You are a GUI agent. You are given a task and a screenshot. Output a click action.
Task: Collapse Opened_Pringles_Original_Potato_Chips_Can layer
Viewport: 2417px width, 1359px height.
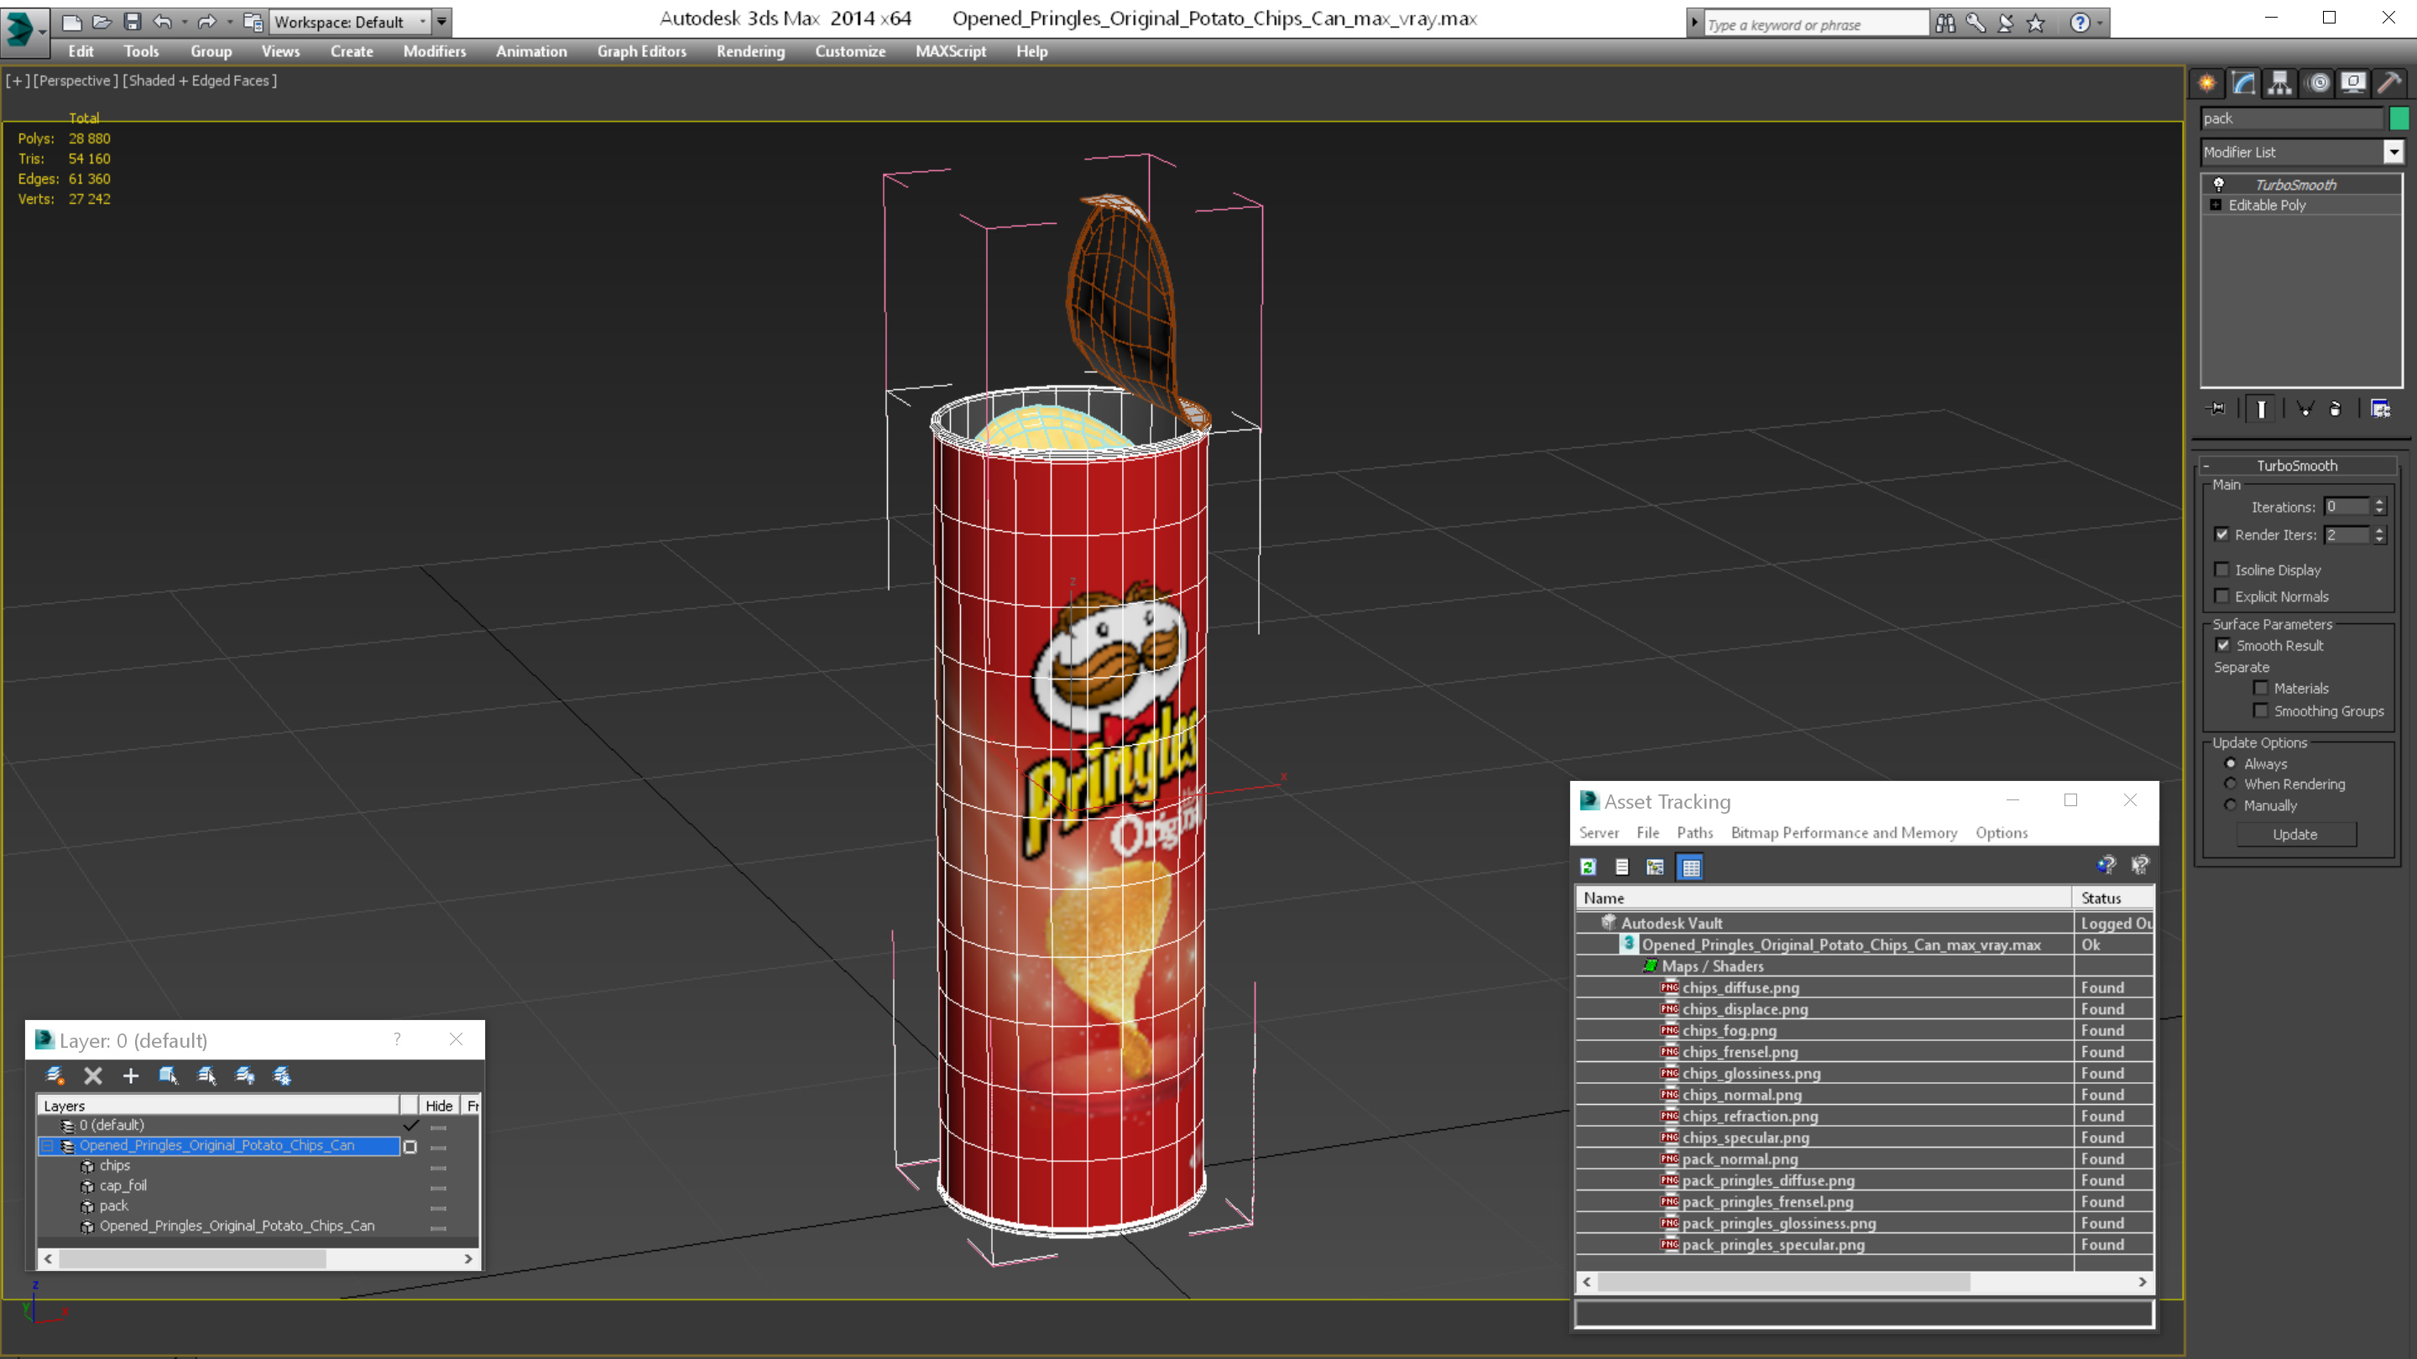coord(47,1145)
